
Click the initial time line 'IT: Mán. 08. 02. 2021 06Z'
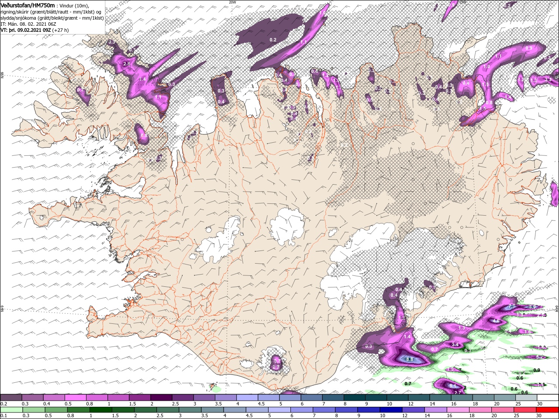pyautogui.click(x=28, y=24)
